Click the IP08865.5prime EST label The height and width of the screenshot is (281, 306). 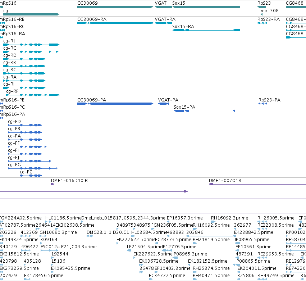pos(253,262)
